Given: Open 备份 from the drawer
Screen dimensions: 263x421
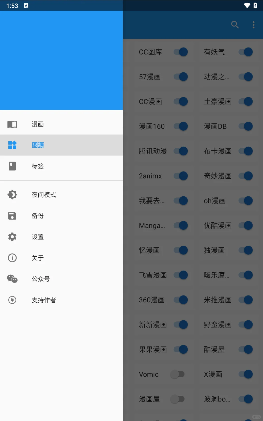Looking at the screenshot, I should 61,216.
